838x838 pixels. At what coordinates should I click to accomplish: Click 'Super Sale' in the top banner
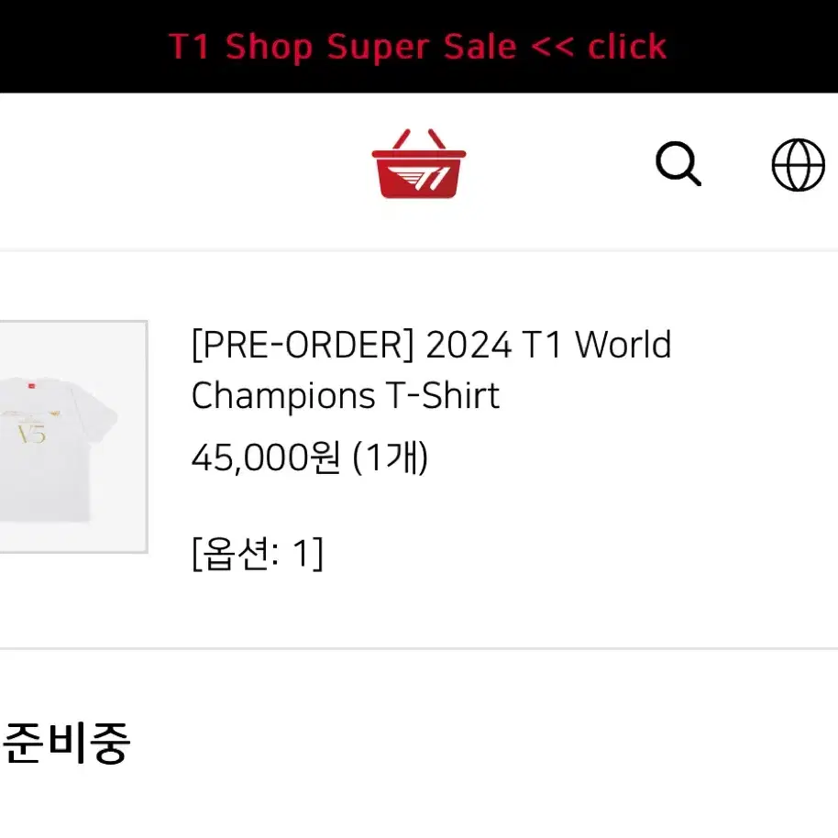(x=422, y=48)
